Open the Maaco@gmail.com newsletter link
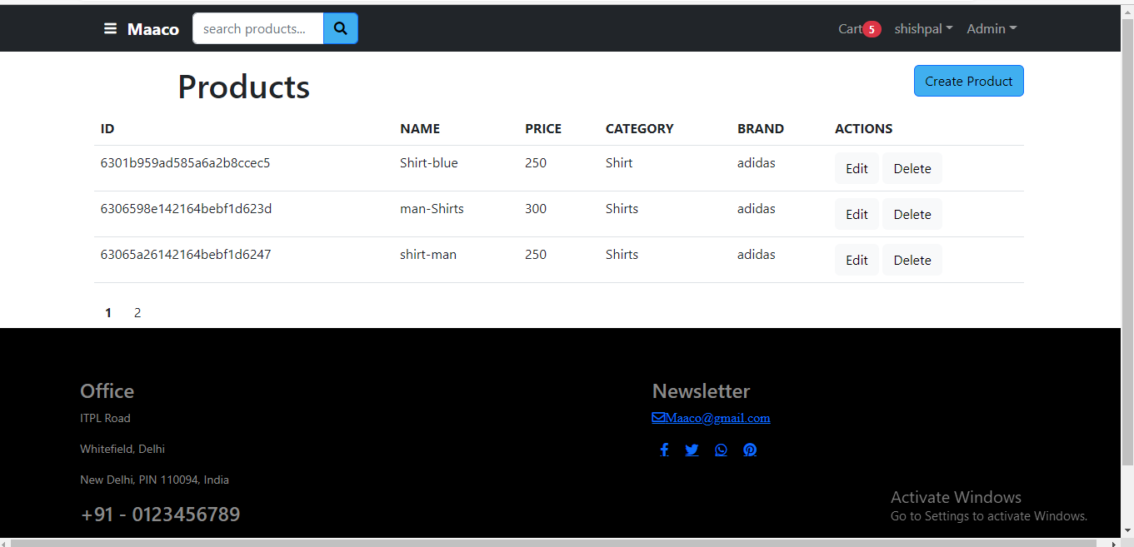 coord(717,417)
